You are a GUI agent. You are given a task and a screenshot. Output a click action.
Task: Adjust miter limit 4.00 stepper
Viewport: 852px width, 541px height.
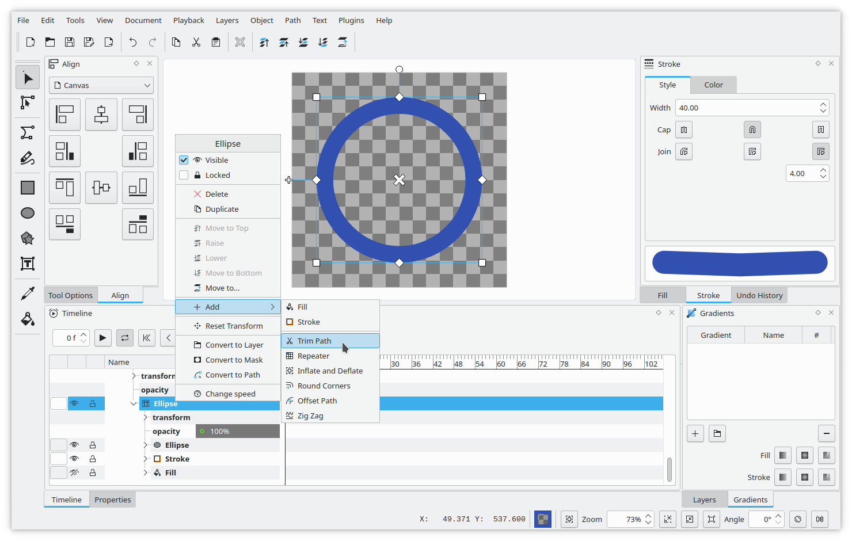pos(823,173)
